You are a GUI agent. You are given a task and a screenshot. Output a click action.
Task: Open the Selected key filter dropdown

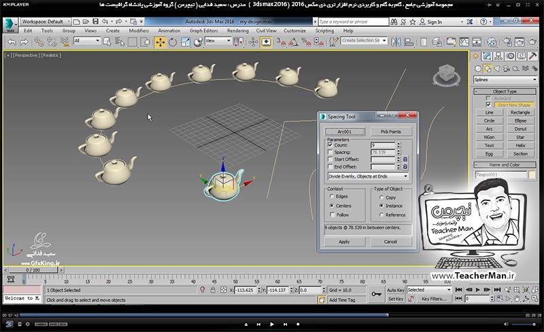point(429,290)
